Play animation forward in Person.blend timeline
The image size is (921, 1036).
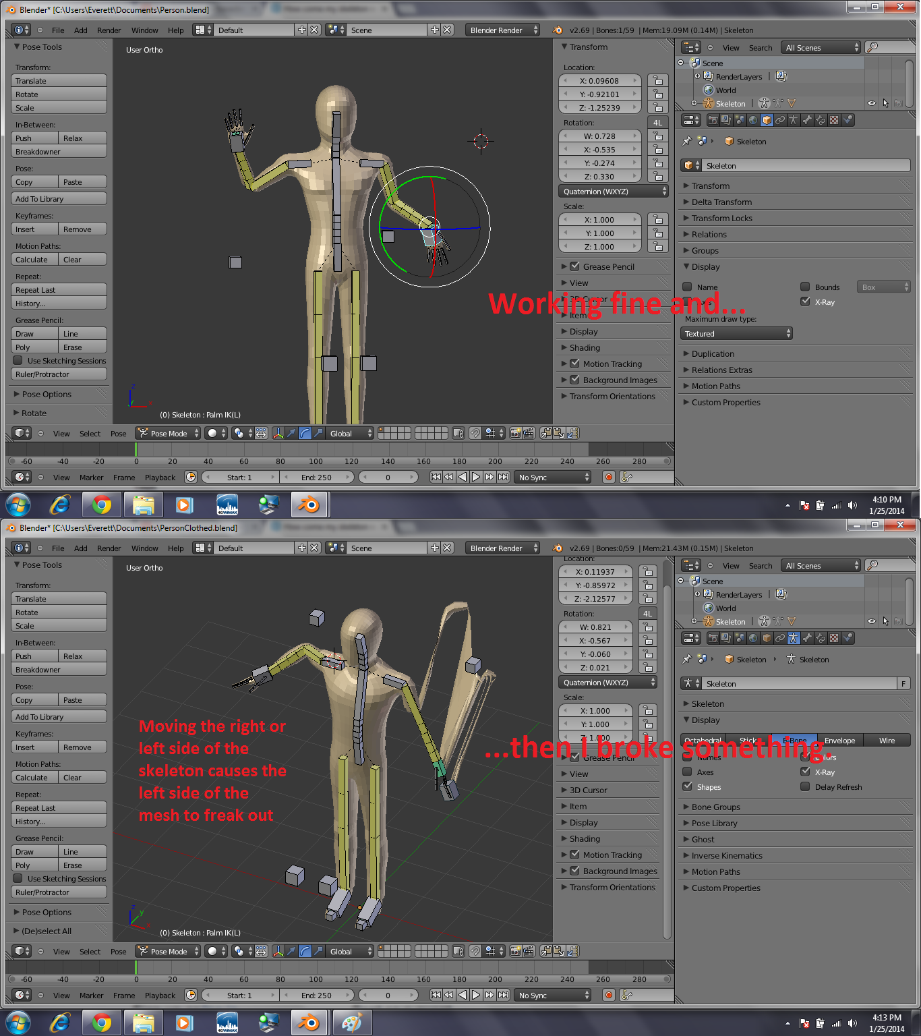(x=476, y=477)
